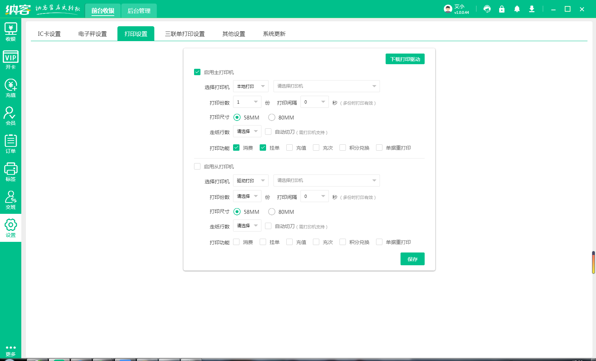Open the 充值 recharge sidebar icon
This screenshot has height=361, width=596.
point(11,88)
